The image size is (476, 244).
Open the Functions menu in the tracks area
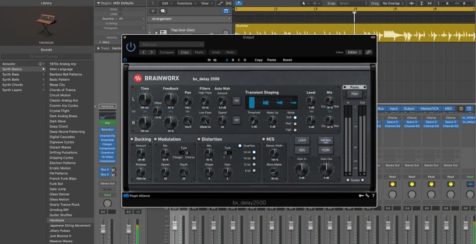[186, 3]
